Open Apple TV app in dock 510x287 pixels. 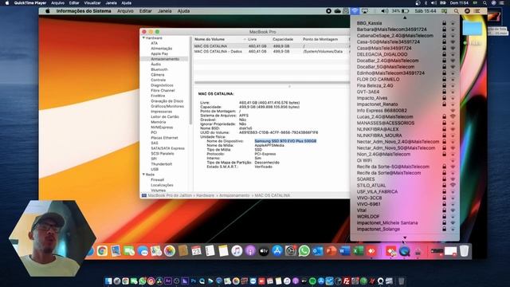pyautogui.click(x=264, y=251)
